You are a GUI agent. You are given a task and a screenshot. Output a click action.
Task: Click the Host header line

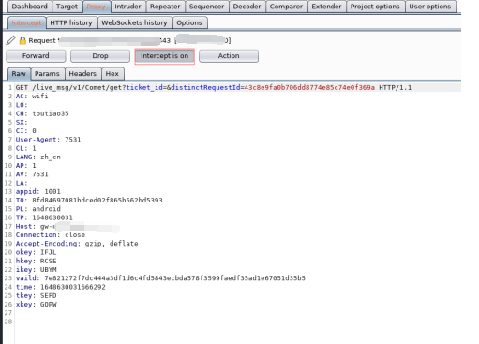[67, 227]
